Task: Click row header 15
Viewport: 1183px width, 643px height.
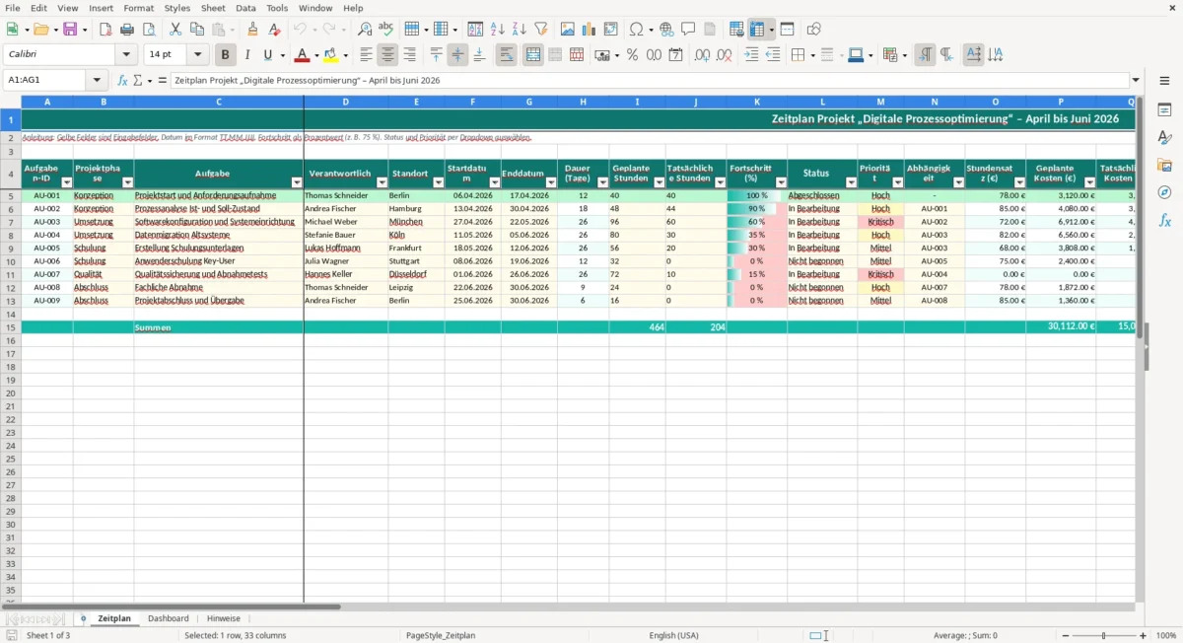Action: [11, 326]
